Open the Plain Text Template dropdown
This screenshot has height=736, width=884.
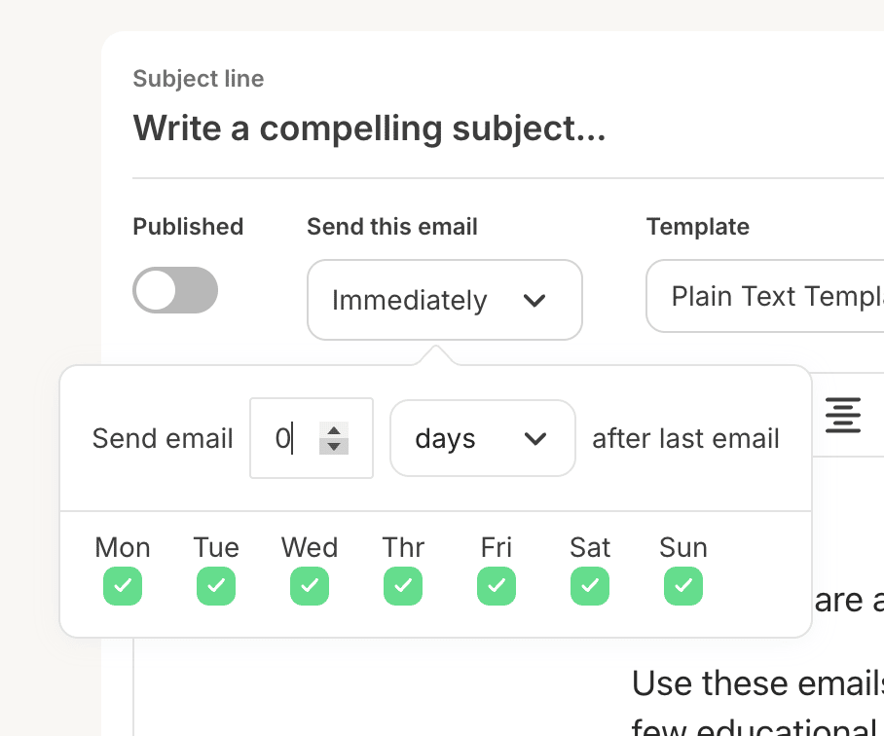click(765, 296)
